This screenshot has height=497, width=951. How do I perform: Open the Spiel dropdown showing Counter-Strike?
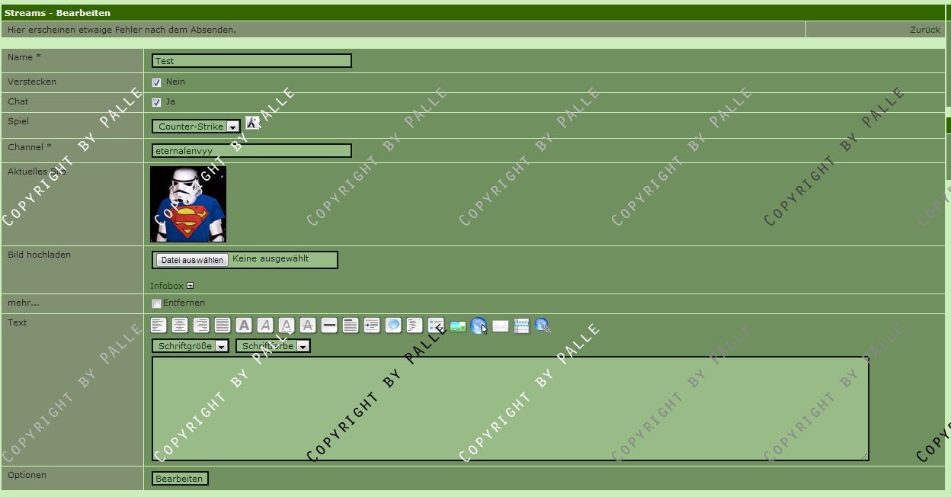tap(196, 127)
